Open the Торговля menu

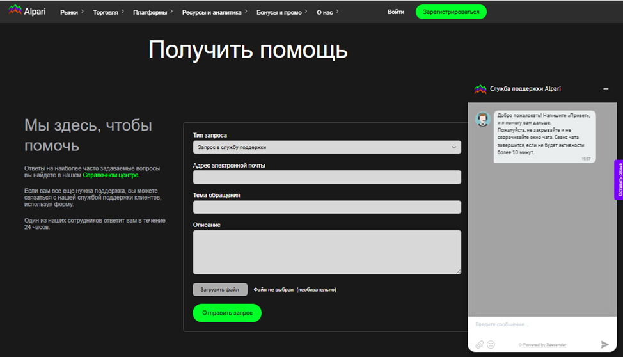[109, 12]
